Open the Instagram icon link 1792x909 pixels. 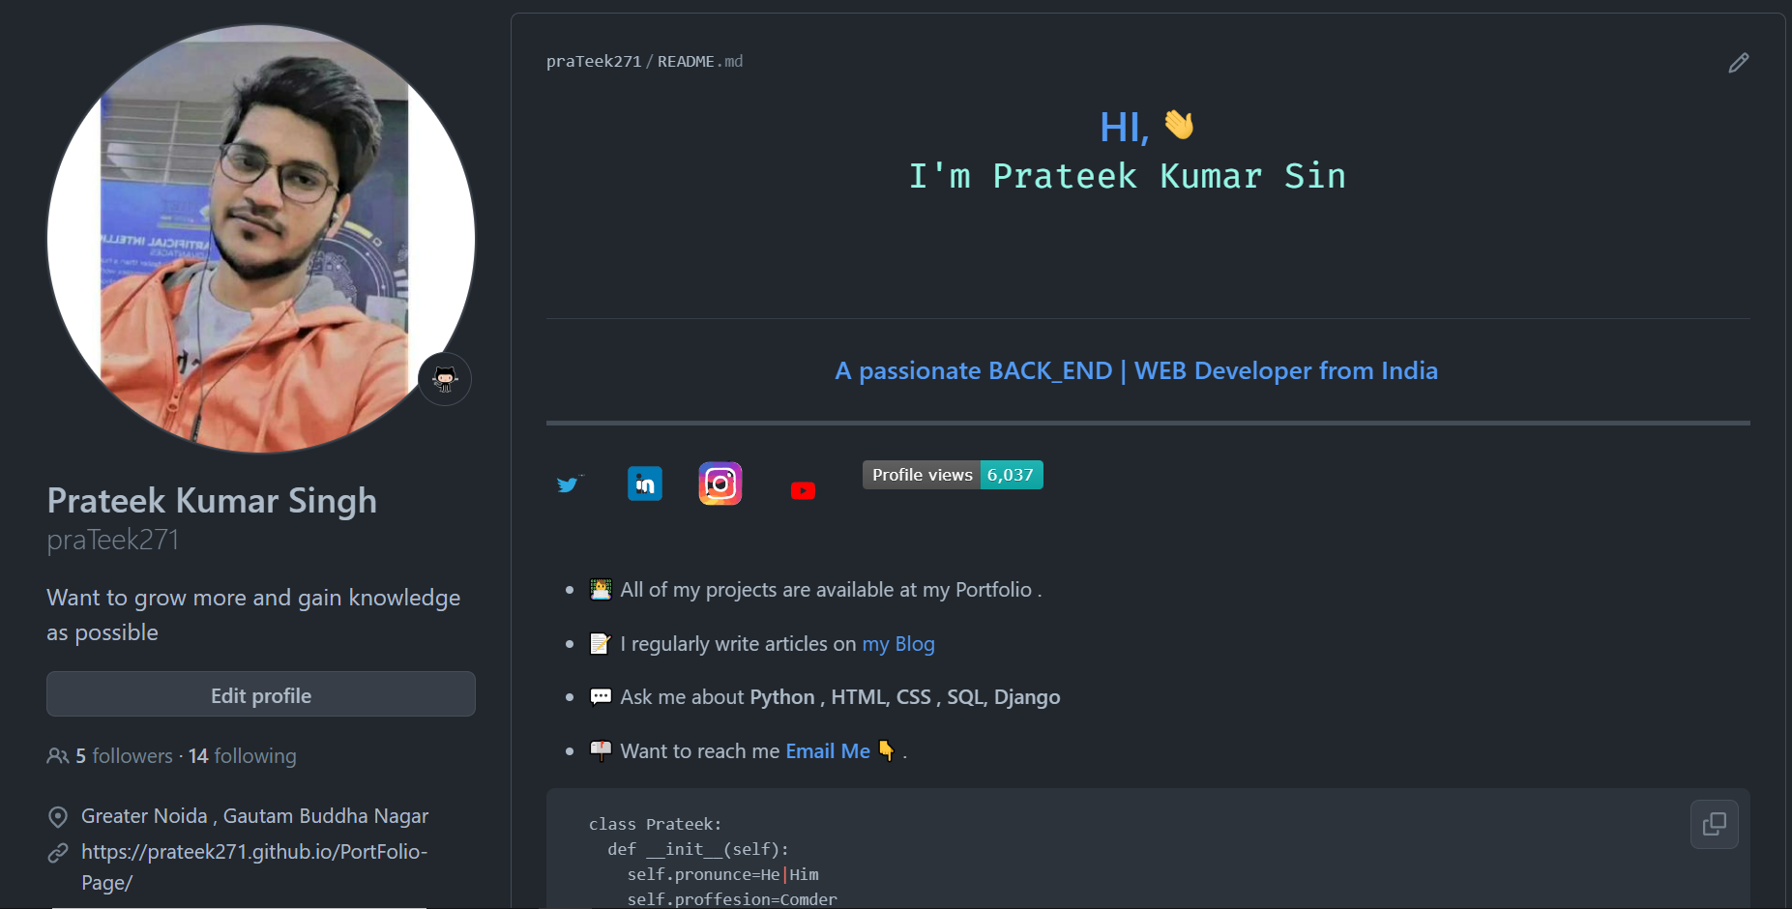720,484
